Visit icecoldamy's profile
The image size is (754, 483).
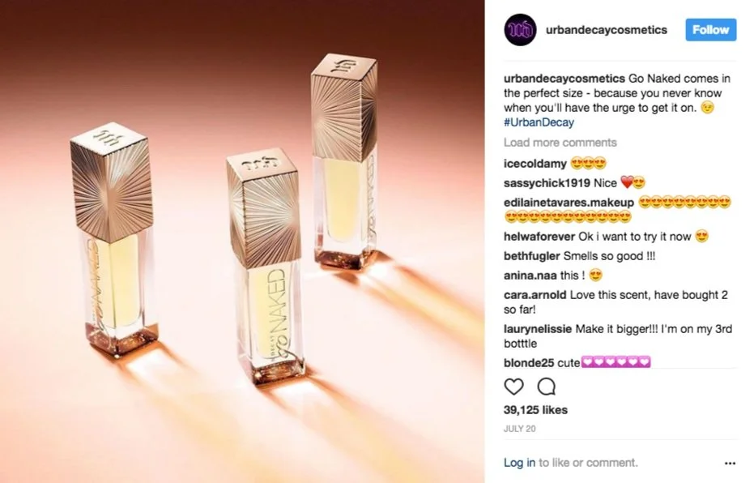[535, 164]
